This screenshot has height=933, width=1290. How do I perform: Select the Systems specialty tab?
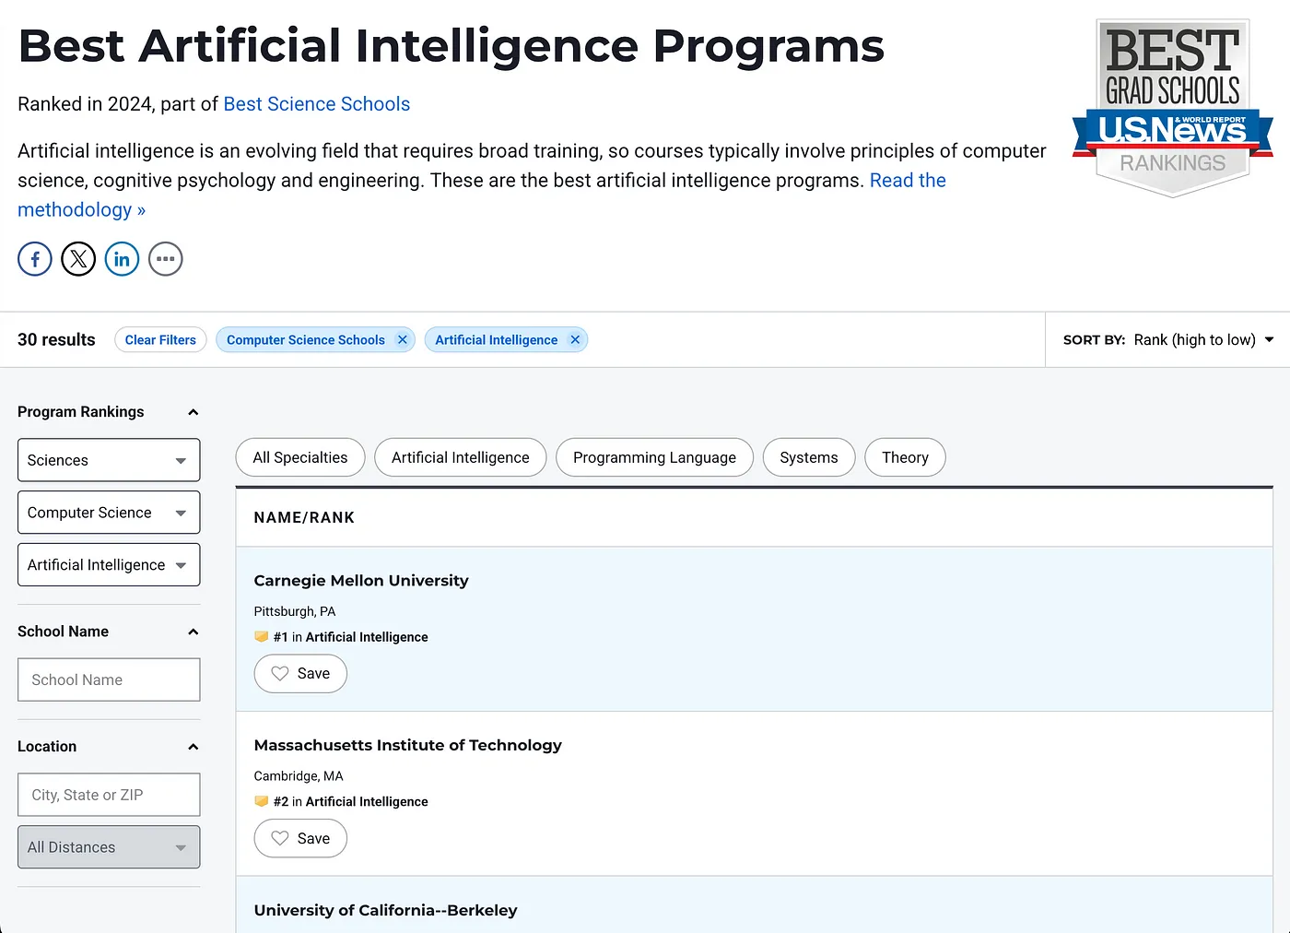(809, 457)
